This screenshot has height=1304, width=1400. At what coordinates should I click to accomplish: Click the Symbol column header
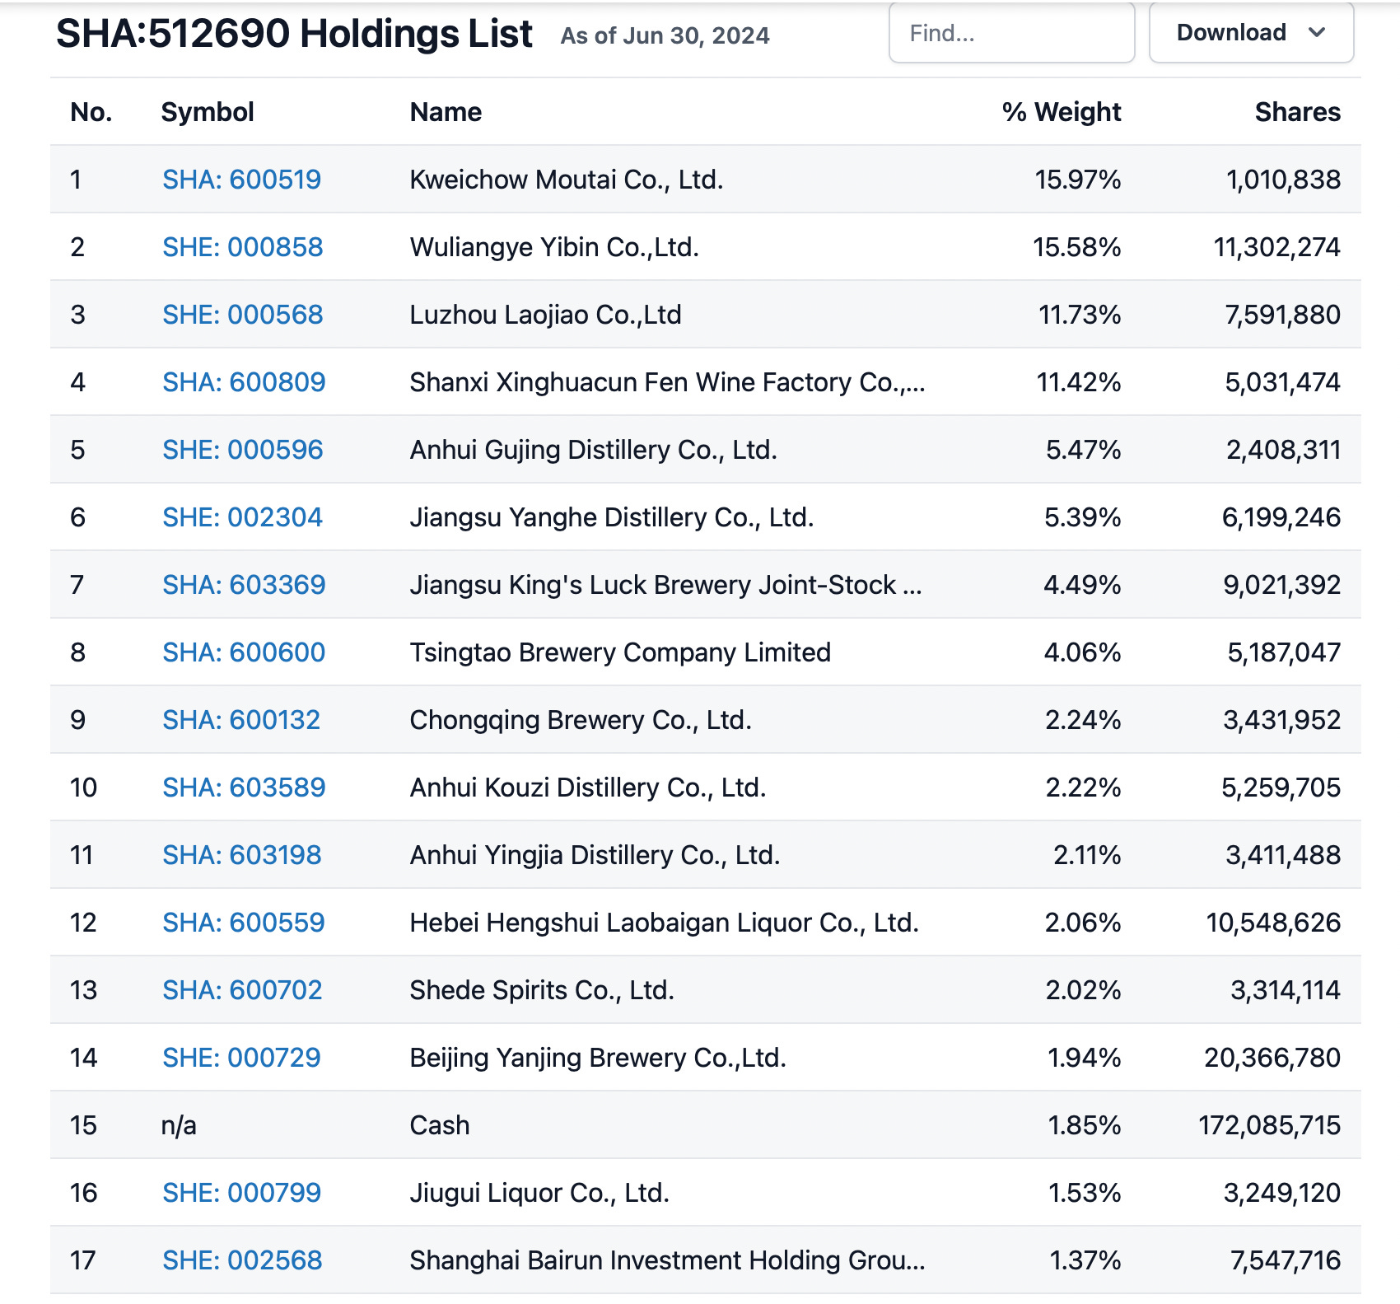tap(208, 112)
